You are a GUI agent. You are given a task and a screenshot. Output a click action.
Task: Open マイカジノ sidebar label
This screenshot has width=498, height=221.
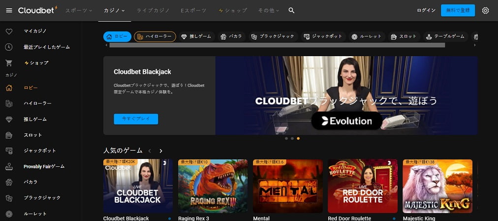(x=35, y=31)
